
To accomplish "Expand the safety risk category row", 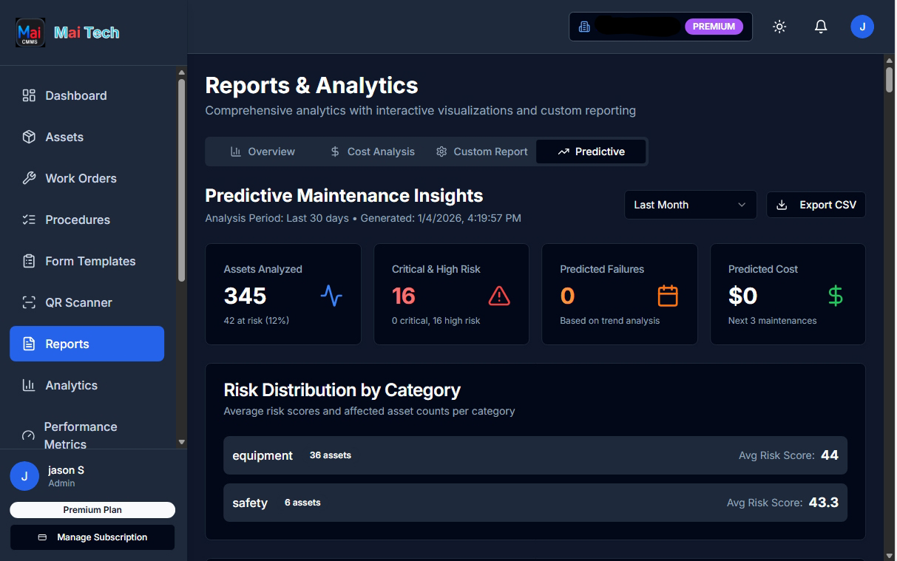I will [535, 503].
